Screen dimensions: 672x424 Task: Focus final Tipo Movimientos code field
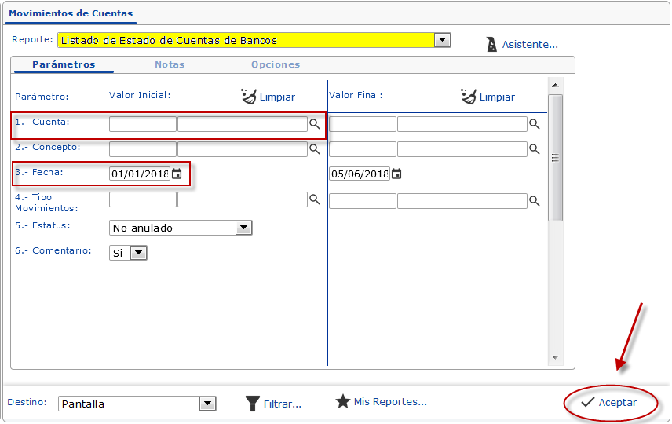click(x=363, y=201)
